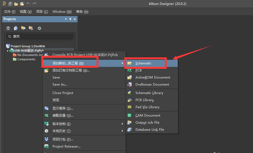Click the compile documents icon in Projects panel
This screenshot has width=253, height=153.
tap(16, 28)
